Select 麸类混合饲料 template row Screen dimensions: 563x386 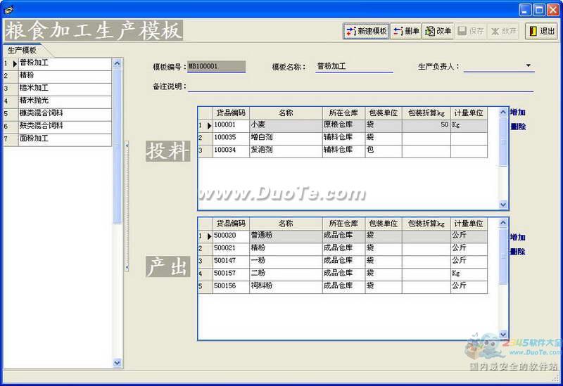click(65, 126)
